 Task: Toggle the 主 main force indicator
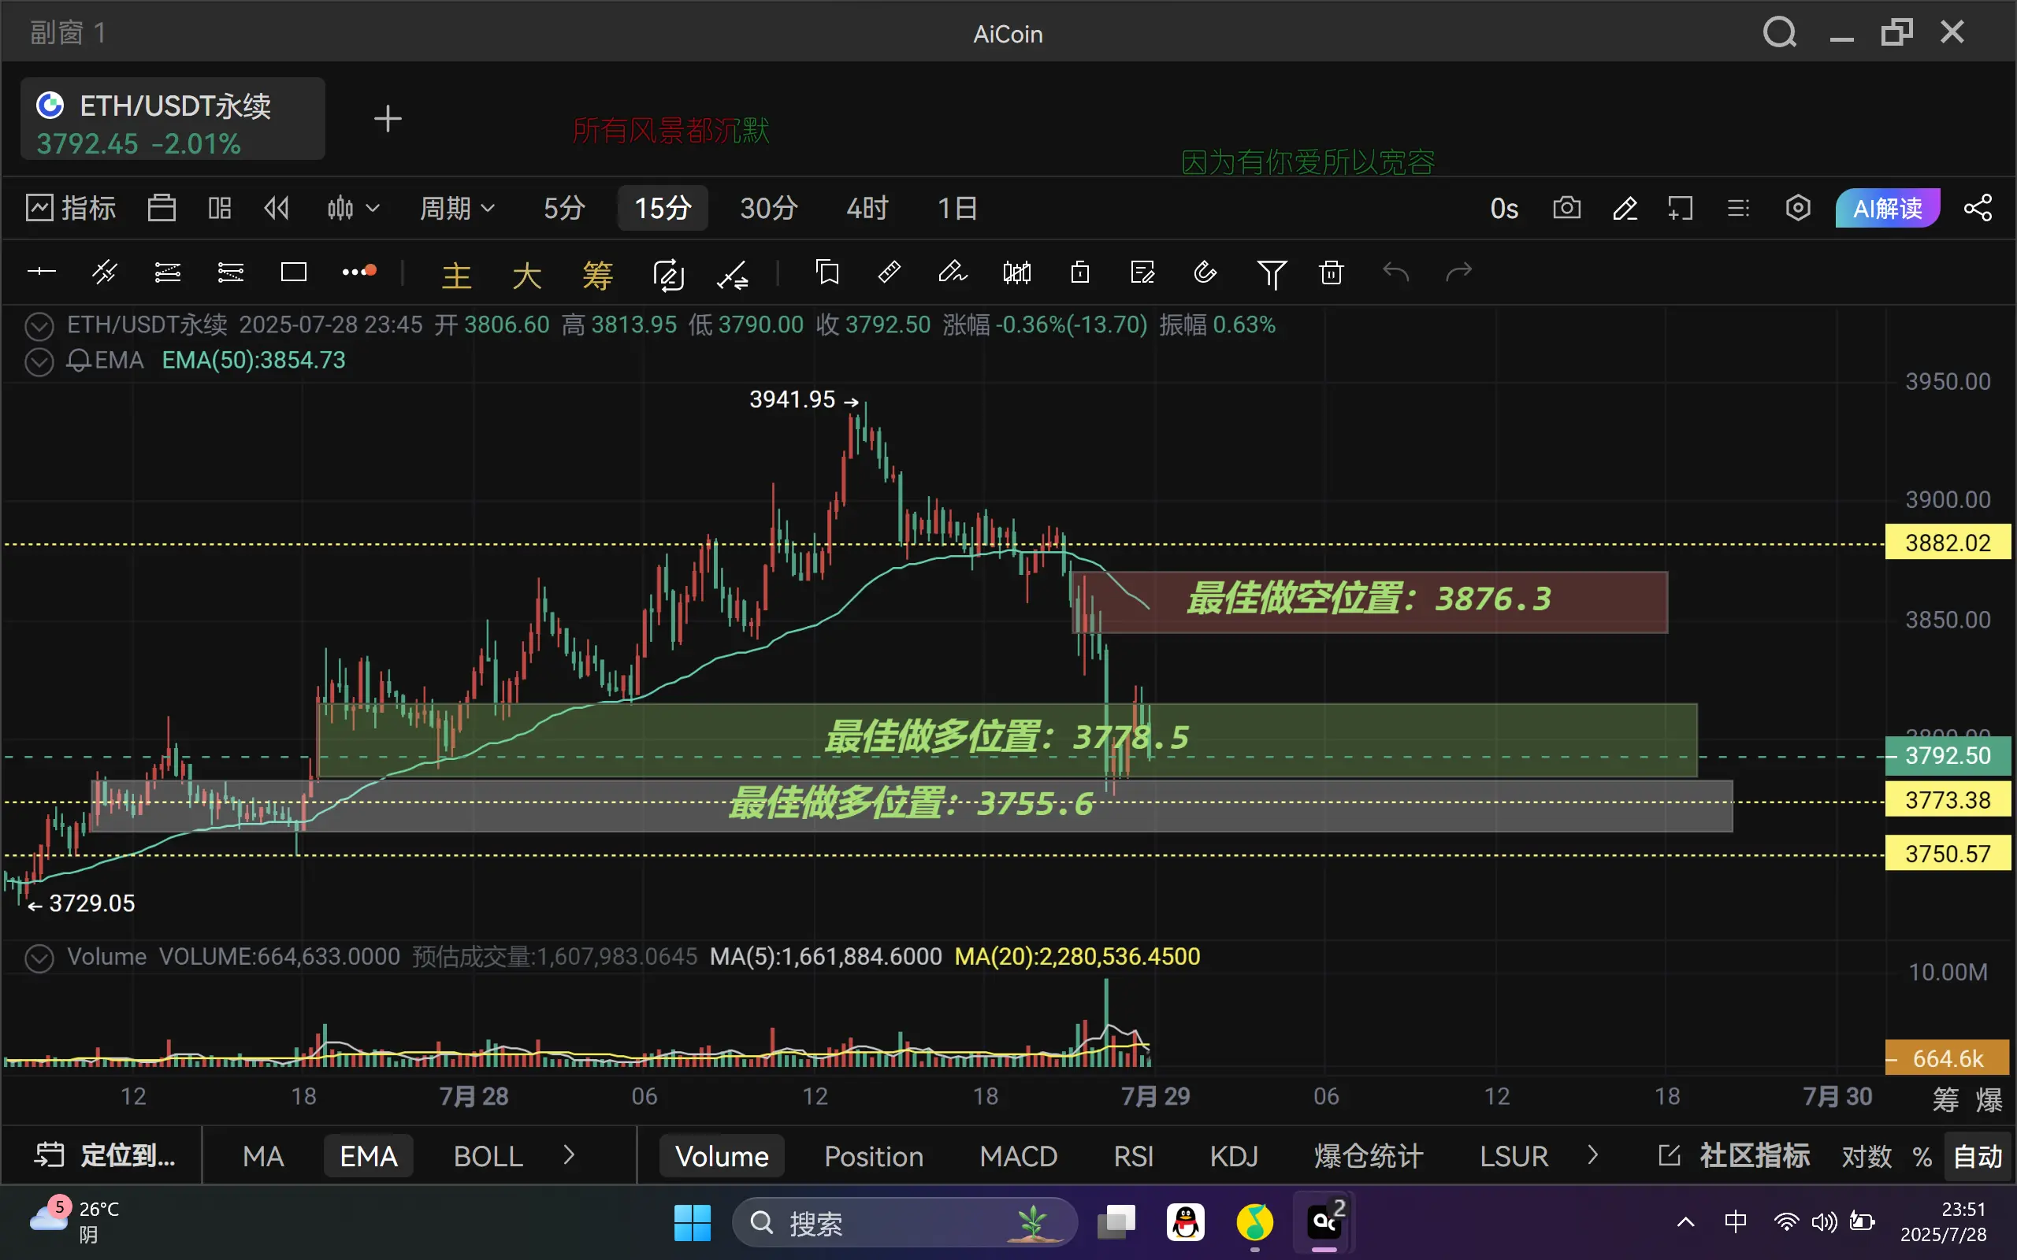457,274
